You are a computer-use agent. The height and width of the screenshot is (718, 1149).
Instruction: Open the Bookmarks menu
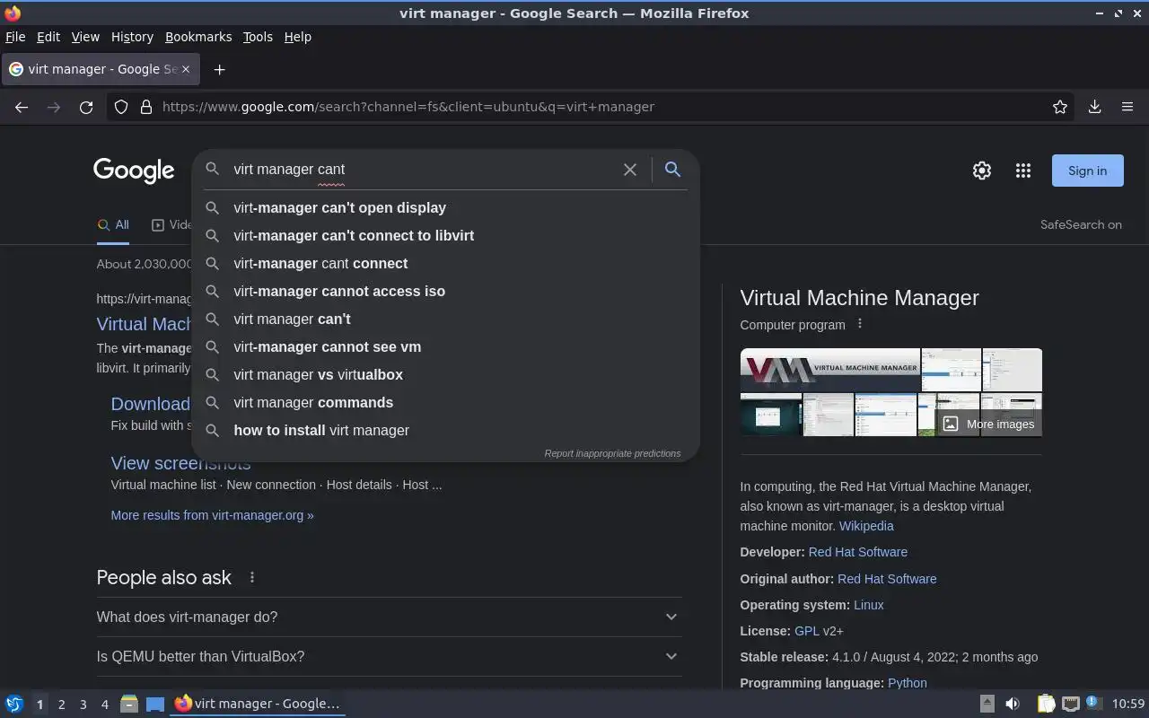coord(198,37)
